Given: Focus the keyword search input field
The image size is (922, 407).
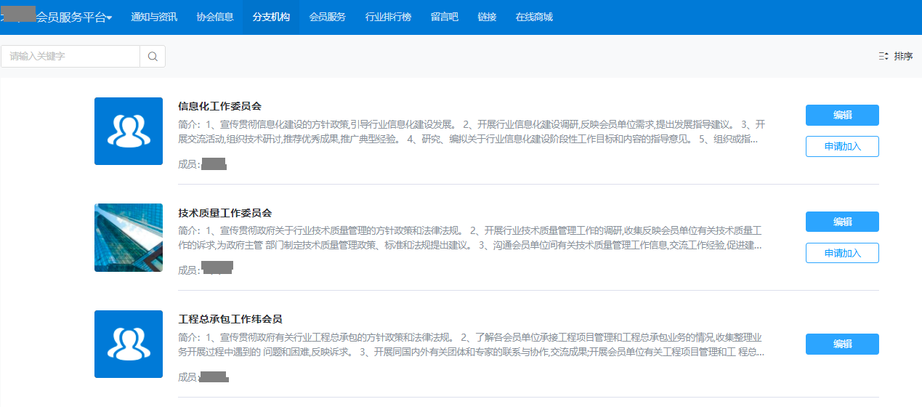Looking at the screenshot, I should click(71, 57).
